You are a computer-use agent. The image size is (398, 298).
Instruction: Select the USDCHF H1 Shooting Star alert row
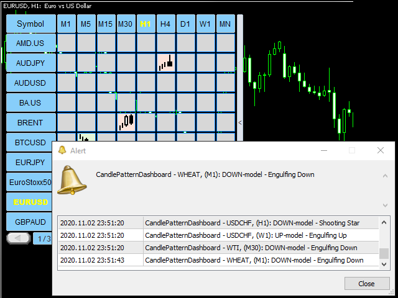(218, 223)
